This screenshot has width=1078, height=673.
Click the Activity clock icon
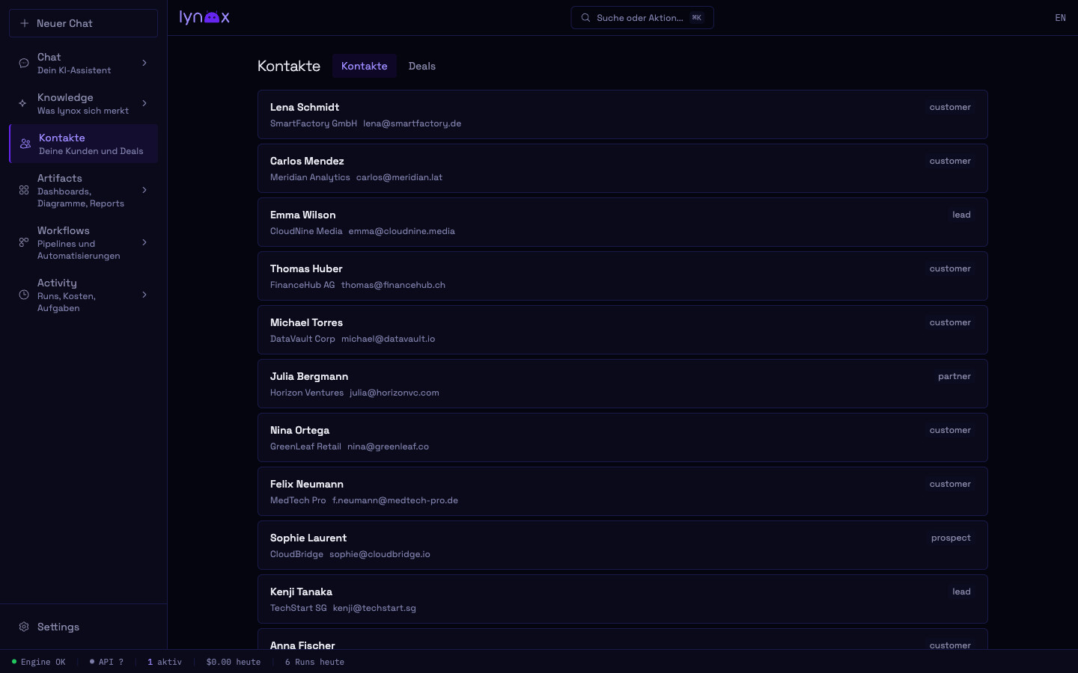[24, 295]
